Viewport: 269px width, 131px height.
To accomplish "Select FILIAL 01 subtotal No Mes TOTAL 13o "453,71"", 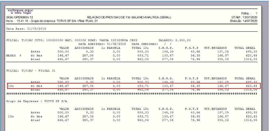I will (143, 86).
